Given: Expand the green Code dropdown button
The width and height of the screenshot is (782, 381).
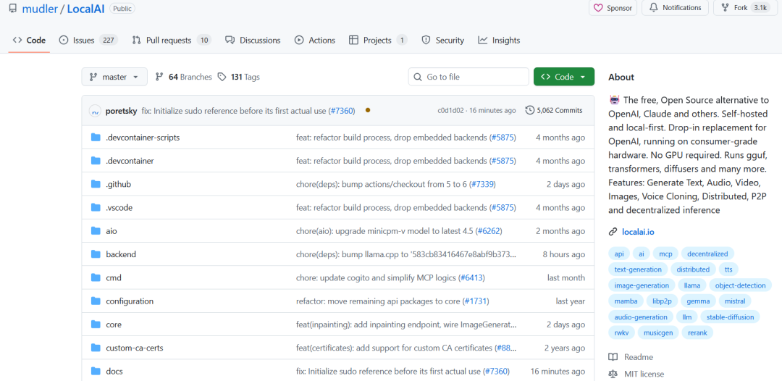Looking at the screenshot, I should [563, 77].
